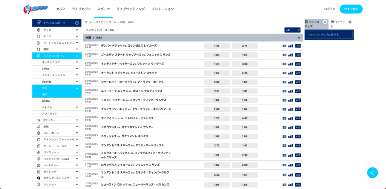Open the ライブカジノ top navigation tab
The width and height of the screenshot is (386, 189).
pyautogui.click(x=81, y=9)
